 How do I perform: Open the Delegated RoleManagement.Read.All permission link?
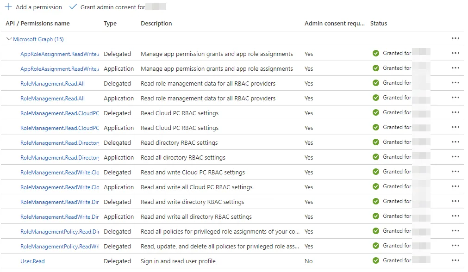click(x=52, y=84)
